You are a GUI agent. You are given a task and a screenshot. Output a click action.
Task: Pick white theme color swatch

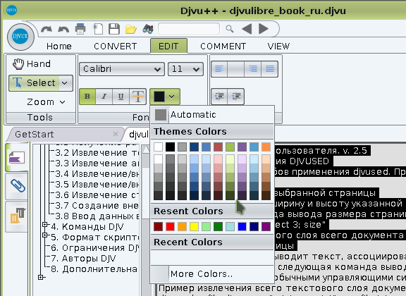pos(158,147)
